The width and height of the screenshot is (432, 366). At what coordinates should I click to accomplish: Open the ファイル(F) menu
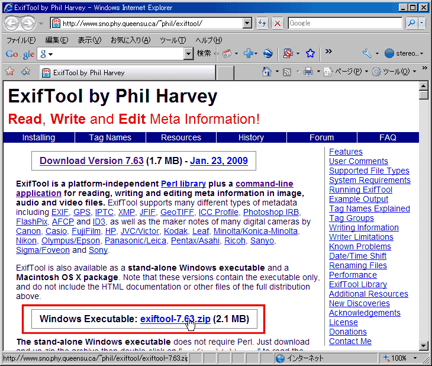coord(21,40)
